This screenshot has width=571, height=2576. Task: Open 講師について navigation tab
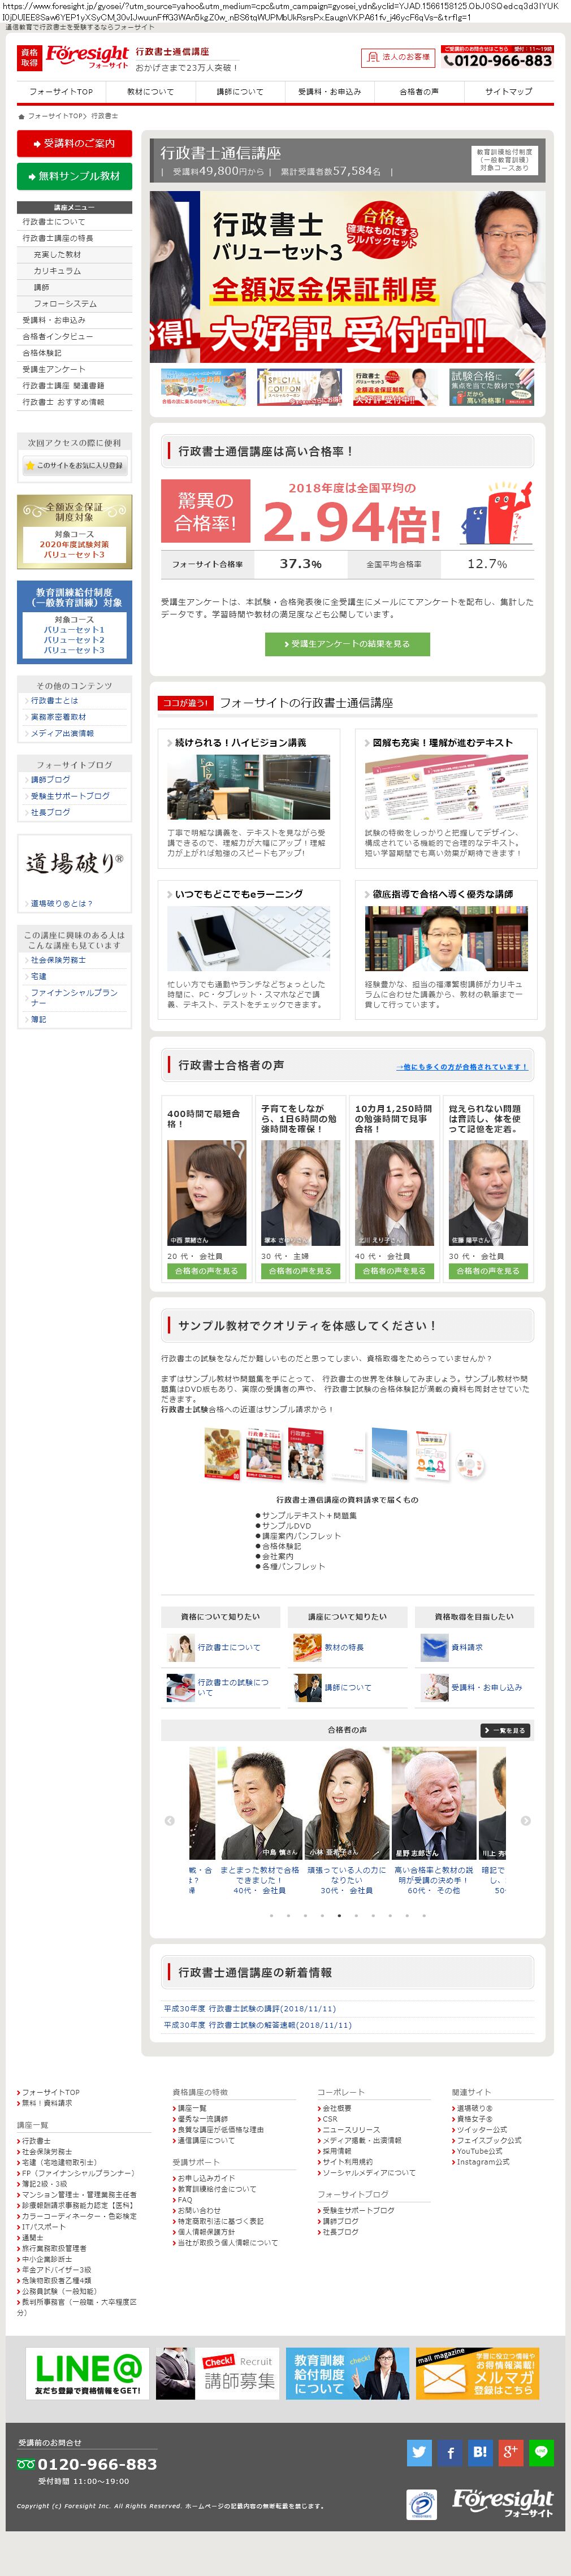point(240,91)
